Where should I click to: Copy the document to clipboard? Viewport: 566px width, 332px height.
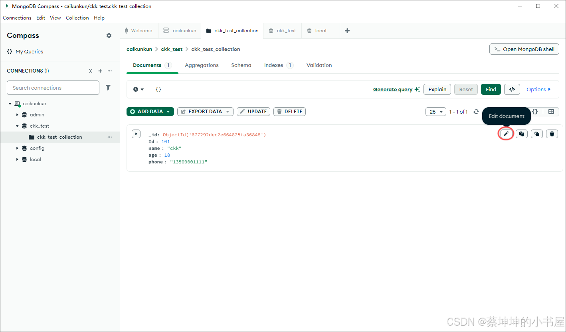[521, 134]
